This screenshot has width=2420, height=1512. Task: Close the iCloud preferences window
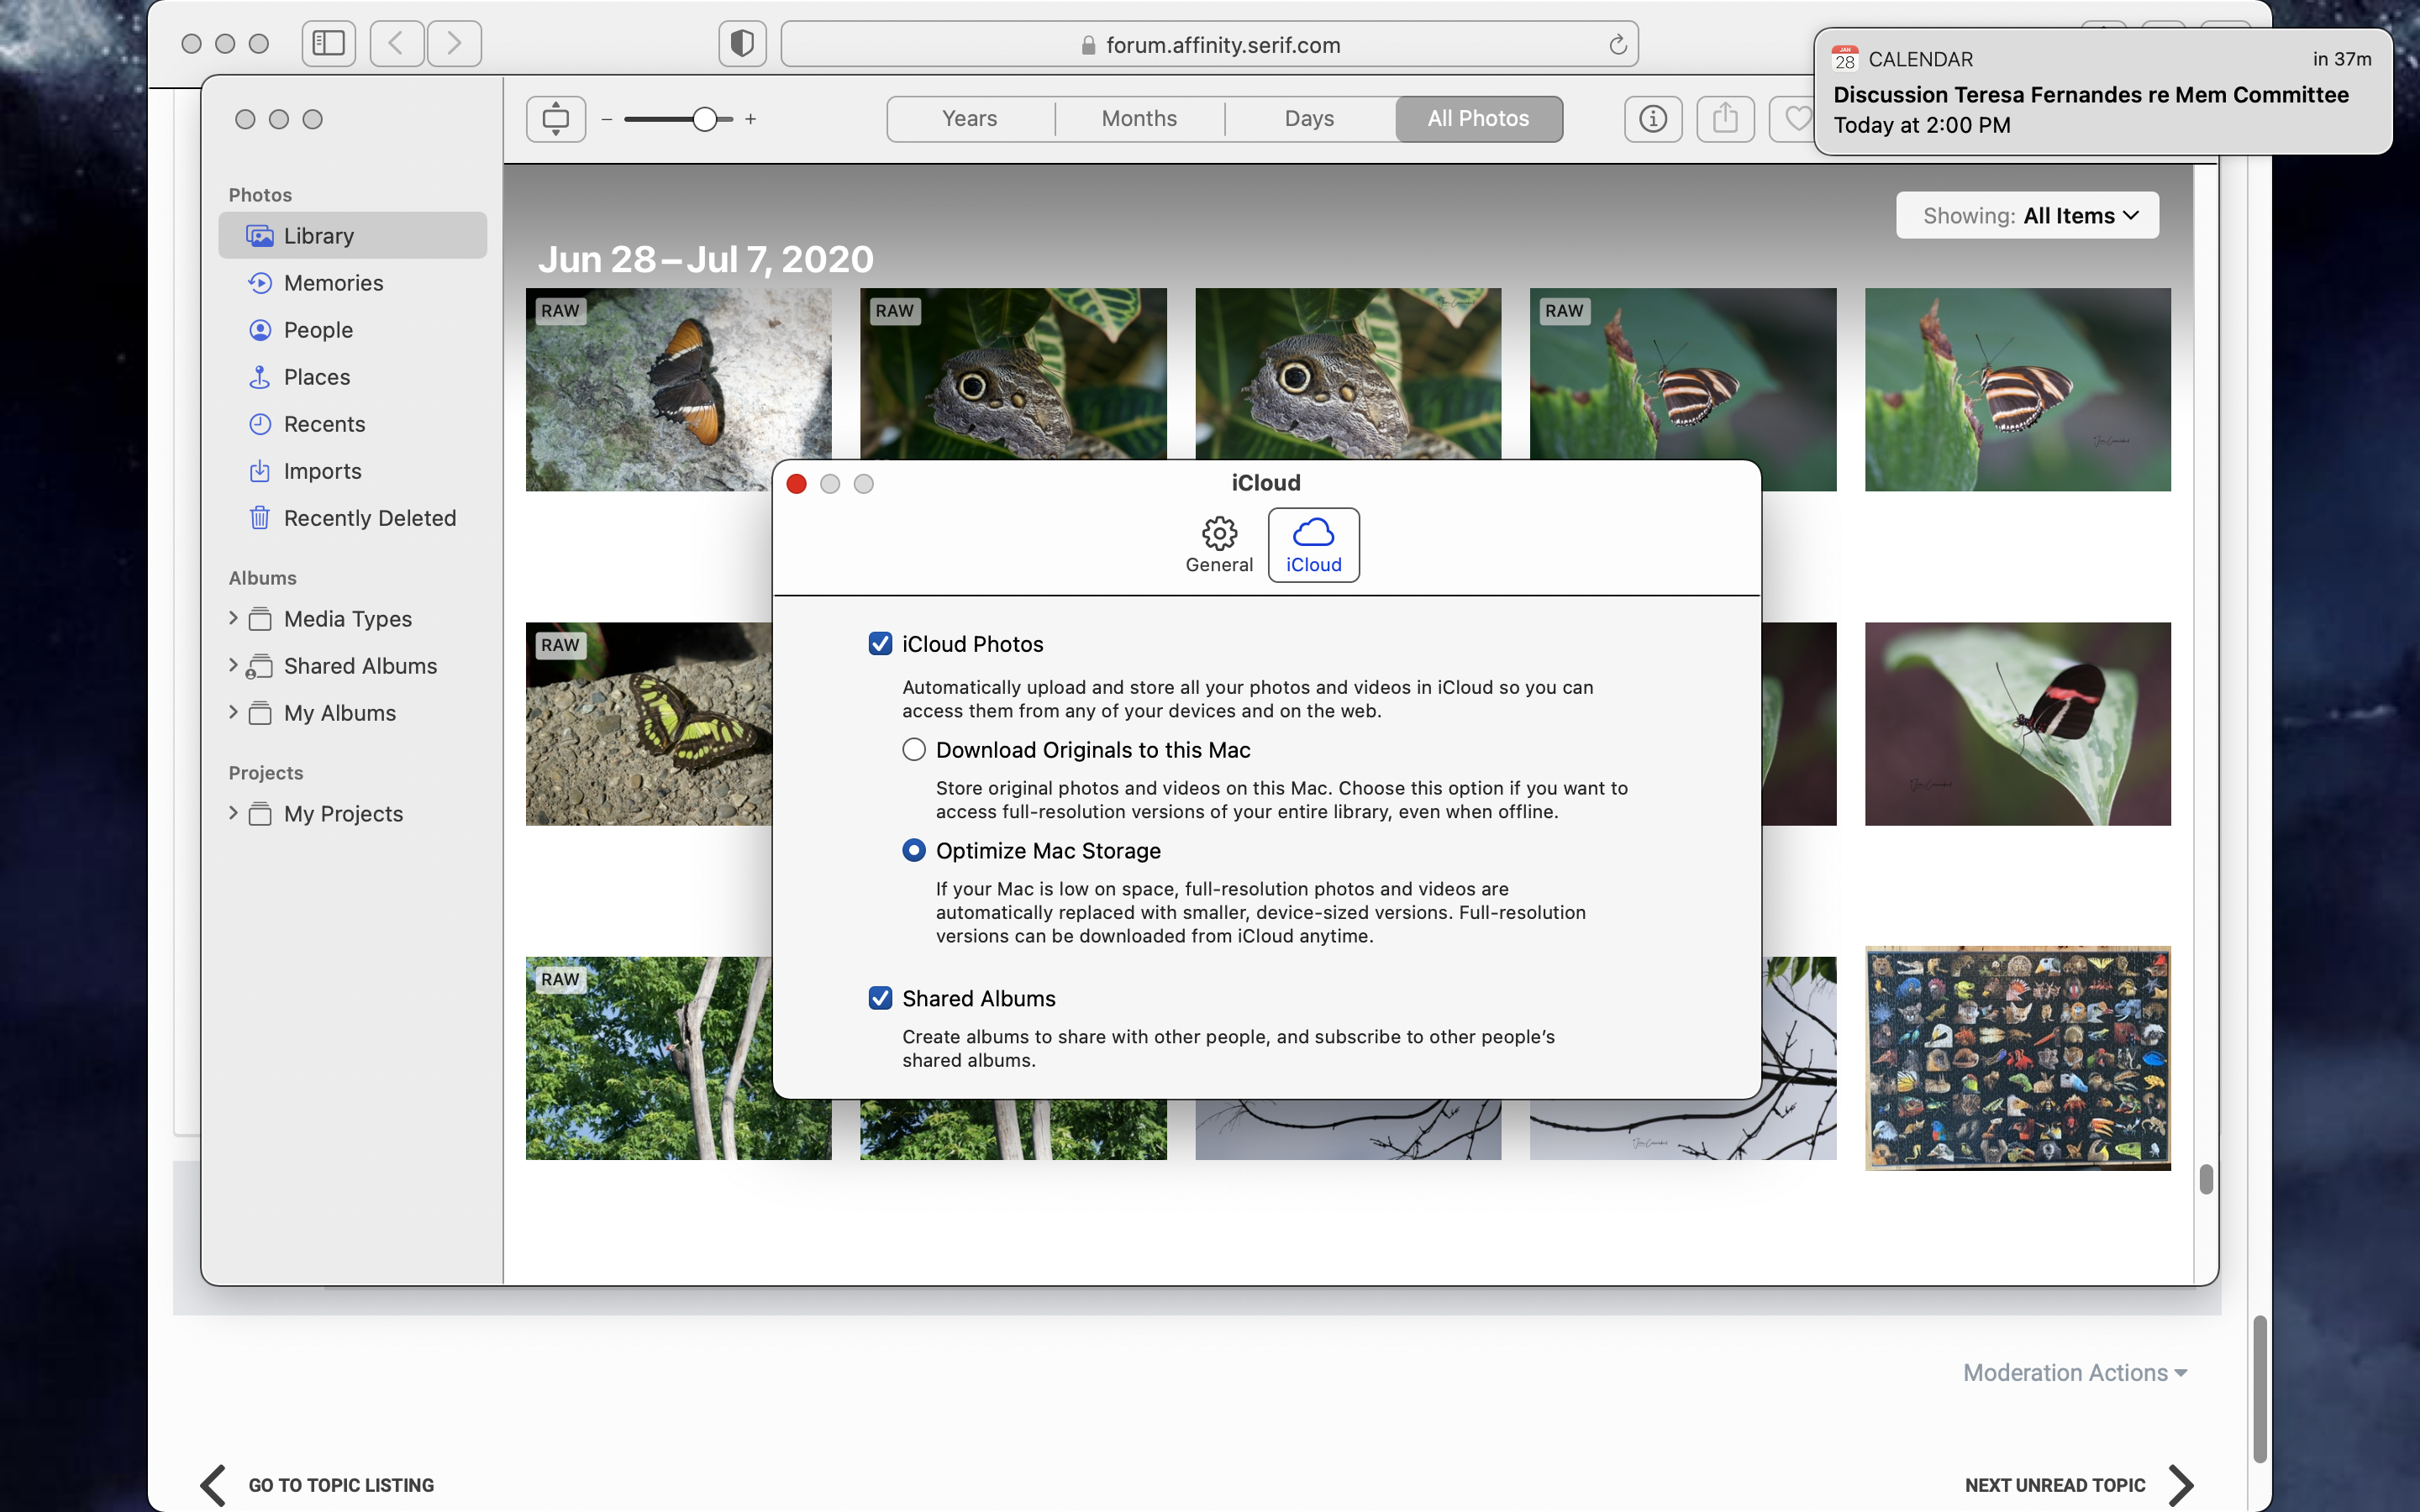[x=797, y=484]
